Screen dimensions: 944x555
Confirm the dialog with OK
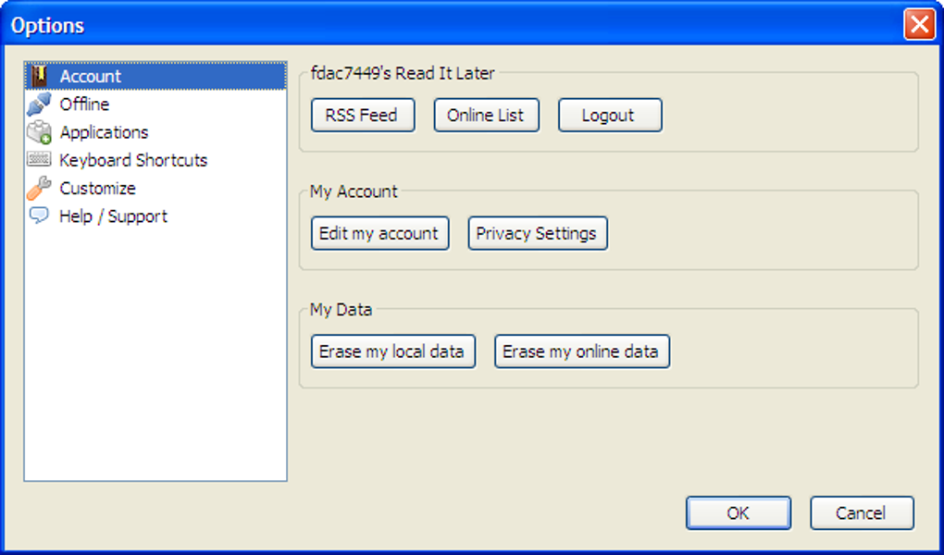(739, 512)
